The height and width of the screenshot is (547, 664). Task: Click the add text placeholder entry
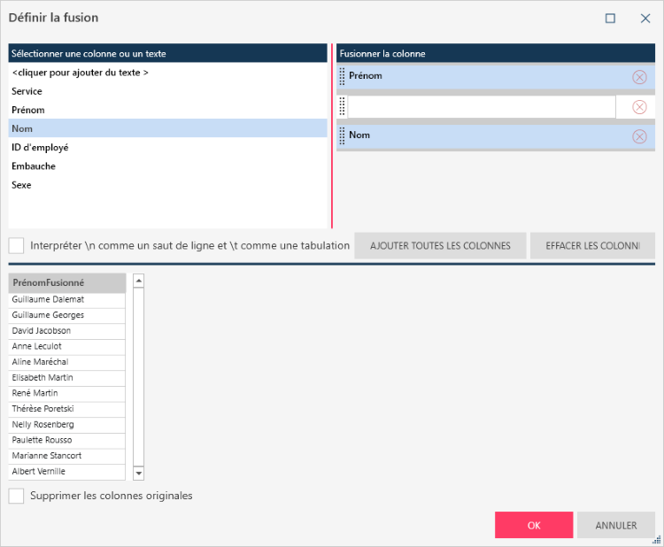pyautogui.click(x=80, y=73)
